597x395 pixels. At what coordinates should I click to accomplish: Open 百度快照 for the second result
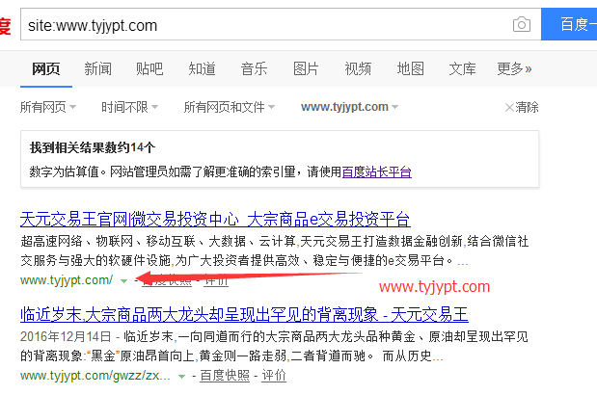[225, 376]
